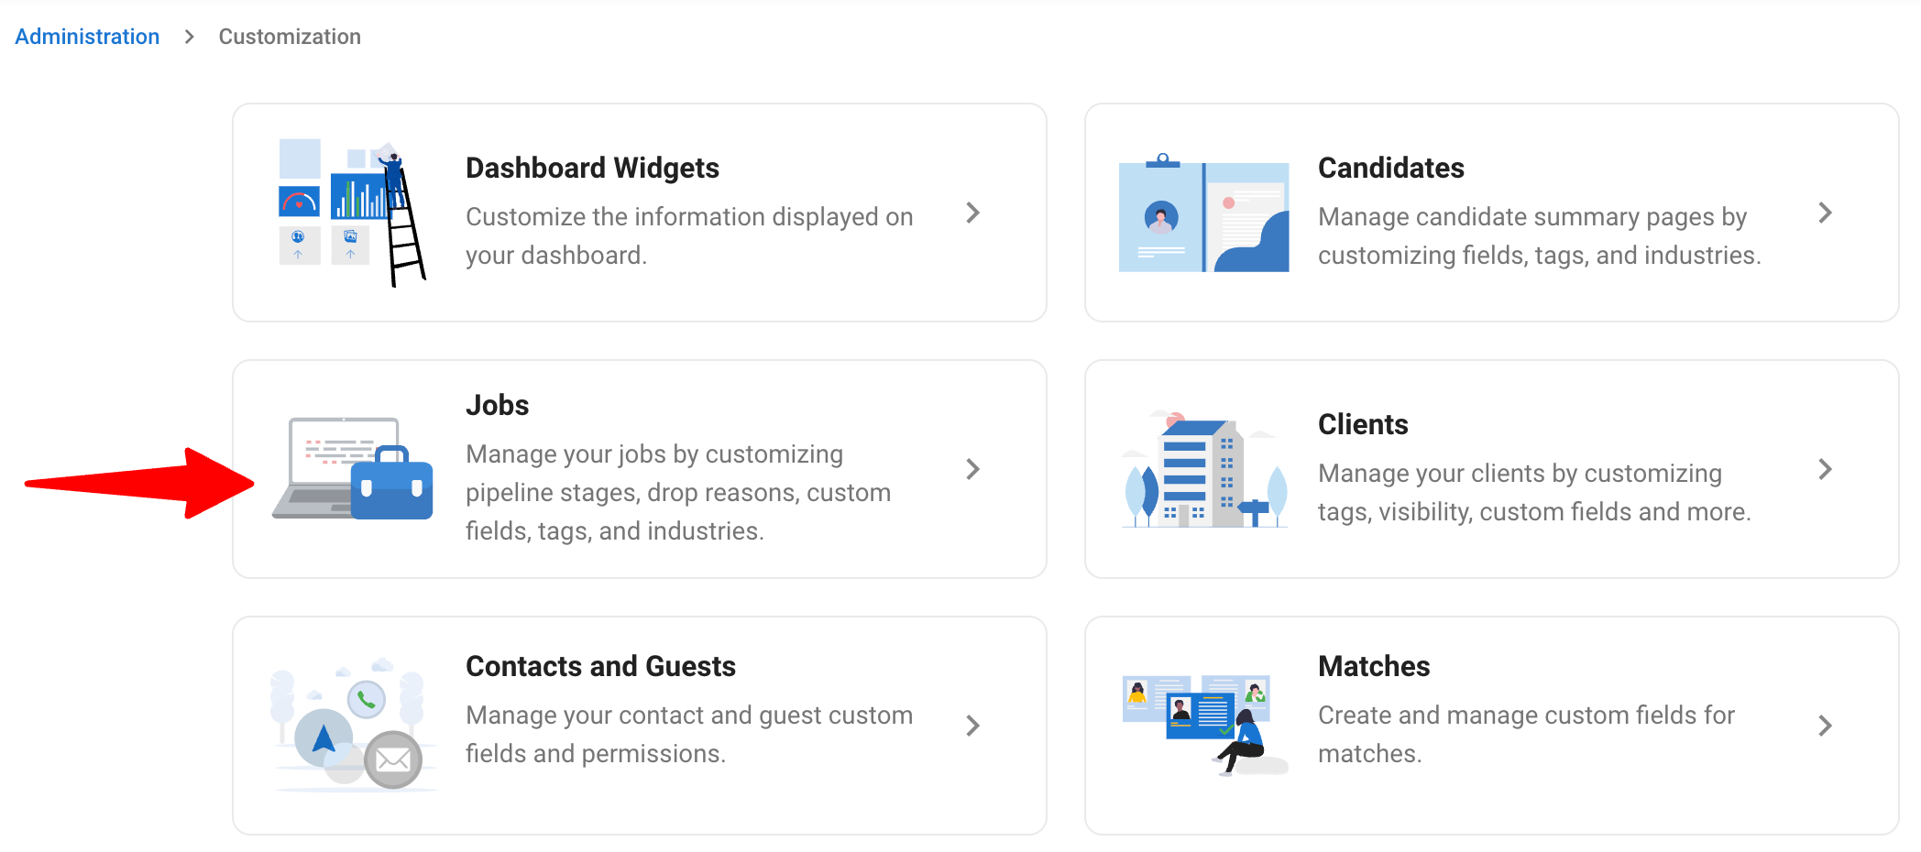The height and width of the screenshot is (852, 1921).
Task: Click 'Manage candidate summary pages' description text
Action: click(x=1539, y=235)
